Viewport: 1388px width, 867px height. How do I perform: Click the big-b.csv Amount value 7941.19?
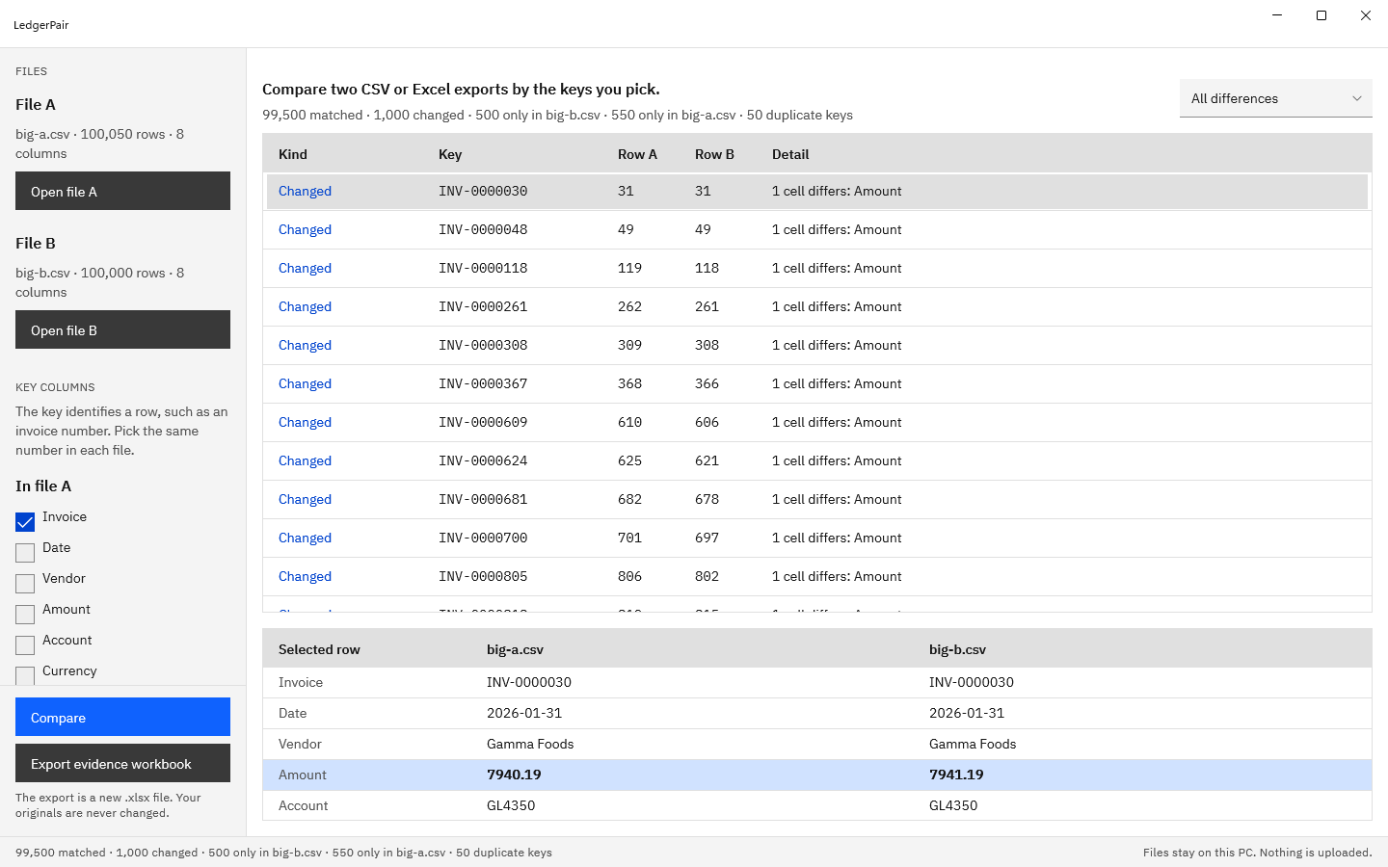point(956,775)
